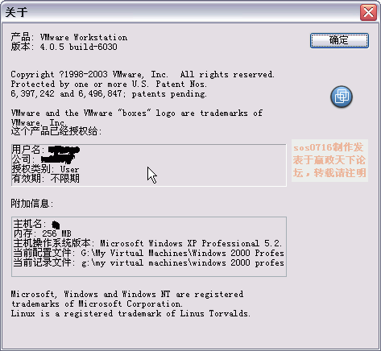Click the 确定 confirmation button

pos(339,41)
